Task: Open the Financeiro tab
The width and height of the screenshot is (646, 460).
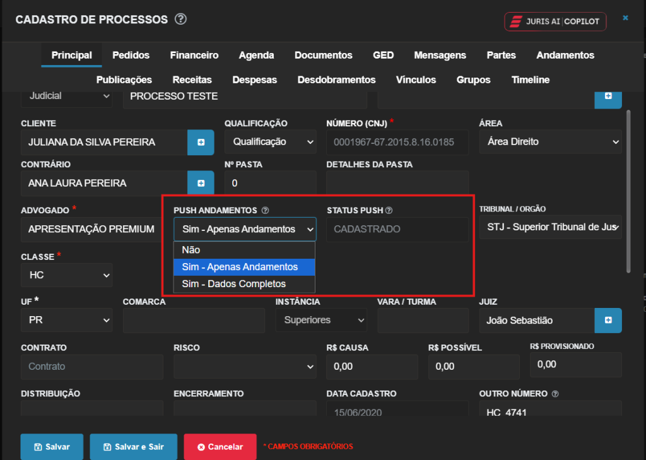Action: click(x=194, y=56)
